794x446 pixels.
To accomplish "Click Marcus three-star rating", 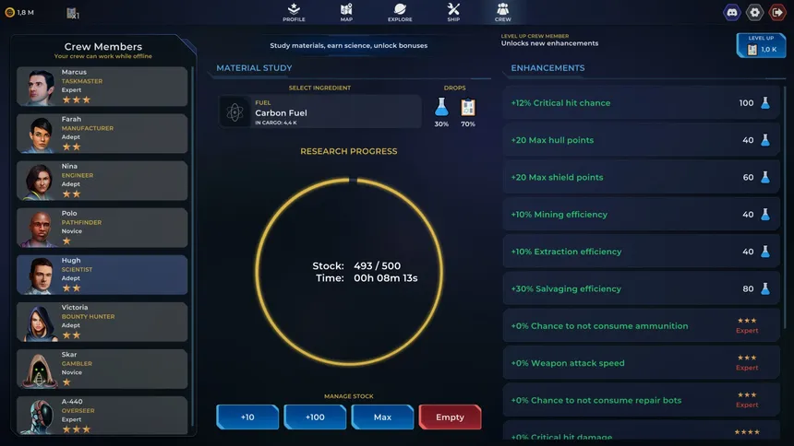I will [x=76, y=100].
